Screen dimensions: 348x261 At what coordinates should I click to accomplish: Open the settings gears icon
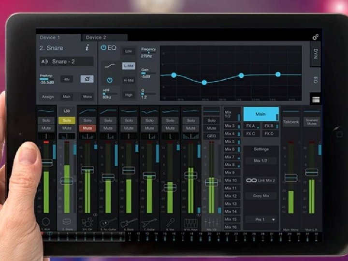(x=315, y=37)
